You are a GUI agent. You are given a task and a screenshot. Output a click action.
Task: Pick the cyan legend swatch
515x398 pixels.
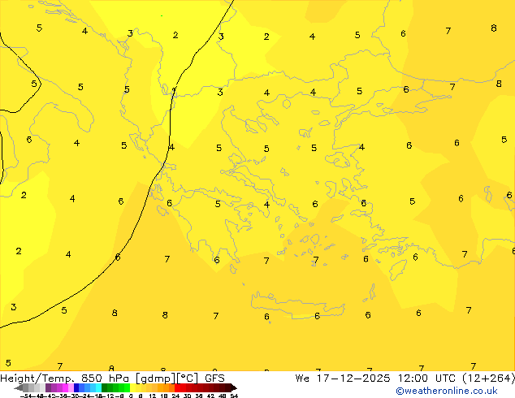pyautogui.click(x=98, y=387)
